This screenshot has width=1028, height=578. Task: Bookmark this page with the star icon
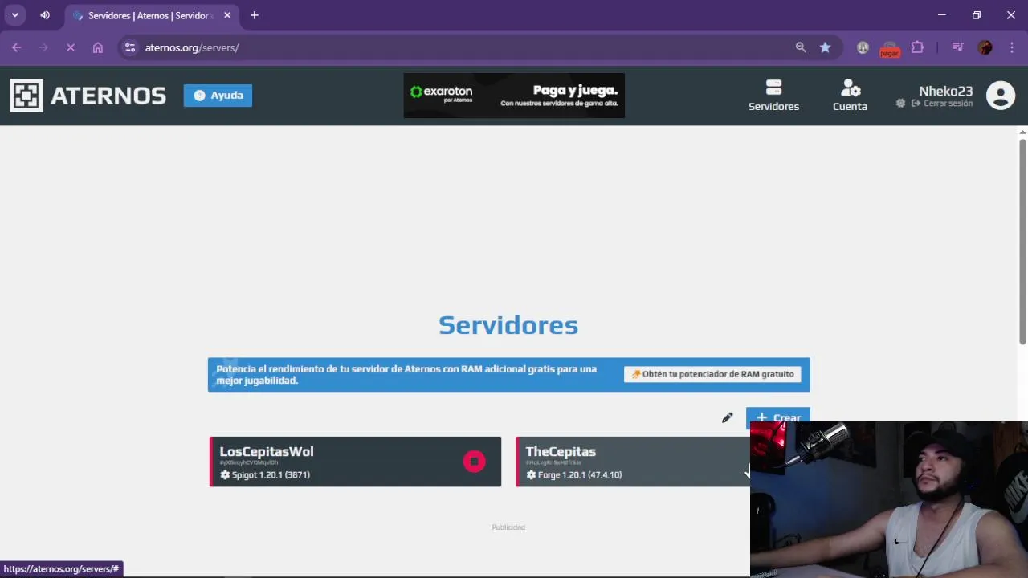point(825,47)
